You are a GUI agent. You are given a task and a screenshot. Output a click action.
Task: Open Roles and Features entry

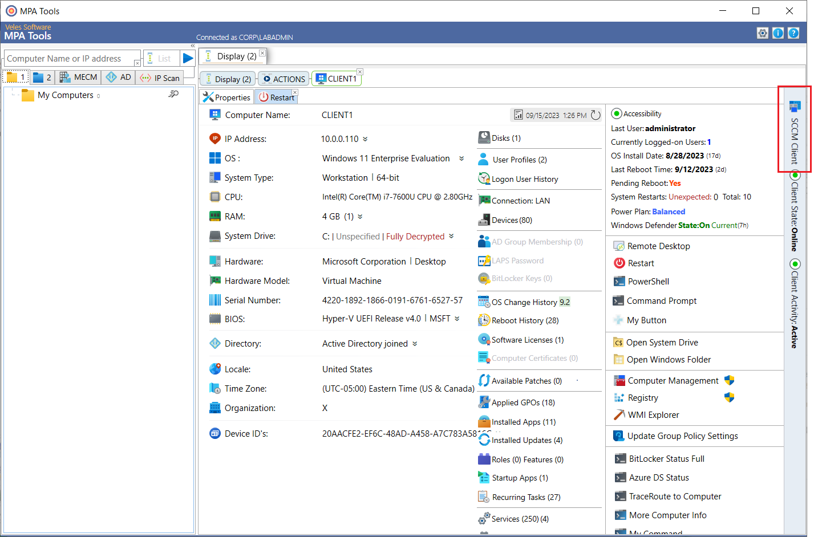click(x=521, y=459)
